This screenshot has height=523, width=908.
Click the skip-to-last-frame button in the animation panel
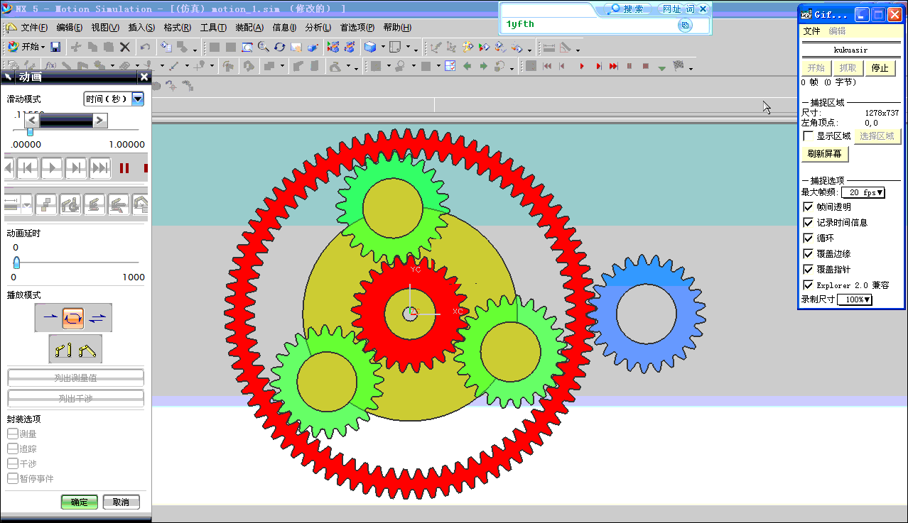point(100,168)
